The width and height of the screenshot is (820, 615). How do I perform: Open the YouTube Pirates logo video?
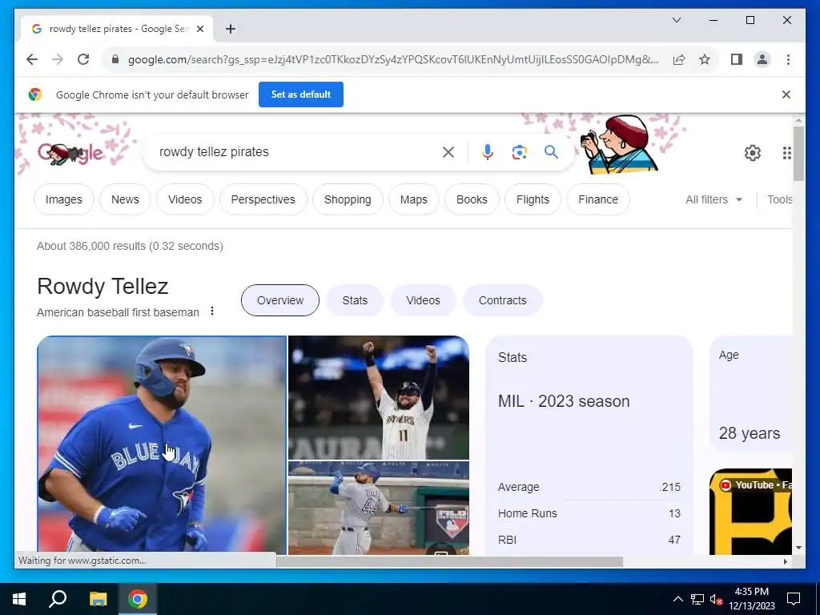pyautogui.click(x=750, y=512)
